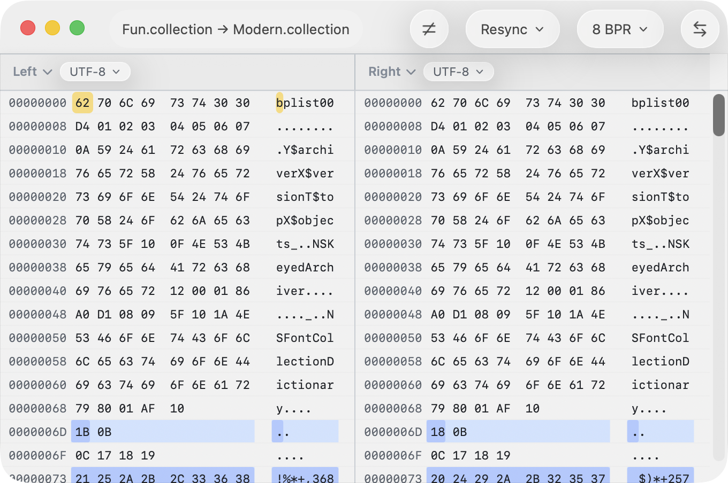Click right pane text 'verX$ver'
This screenshot has height=483, width=728.
(x=661, y=173)
